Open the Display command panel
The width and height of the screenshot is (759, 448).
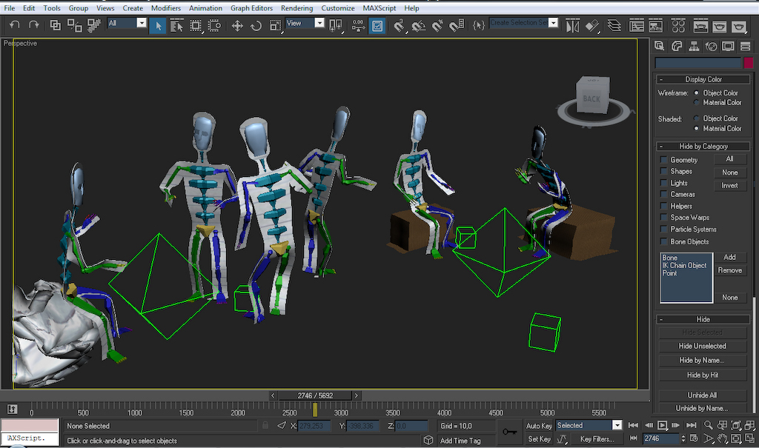[728, 46]
